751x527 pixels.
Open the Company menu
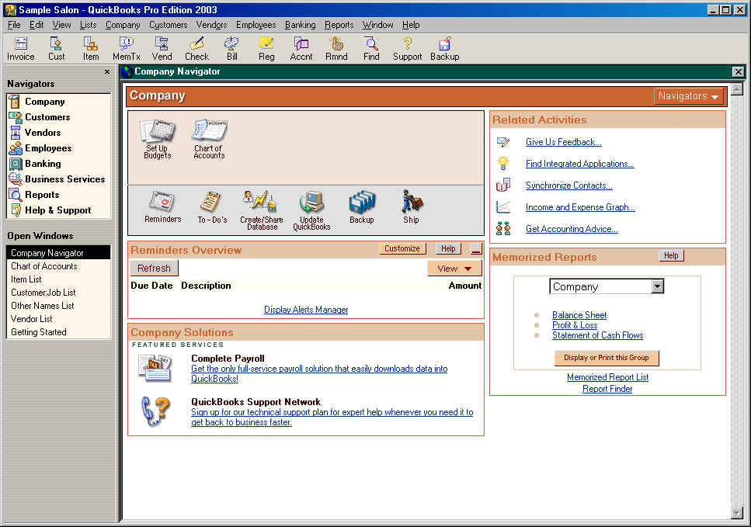(123, 25)
